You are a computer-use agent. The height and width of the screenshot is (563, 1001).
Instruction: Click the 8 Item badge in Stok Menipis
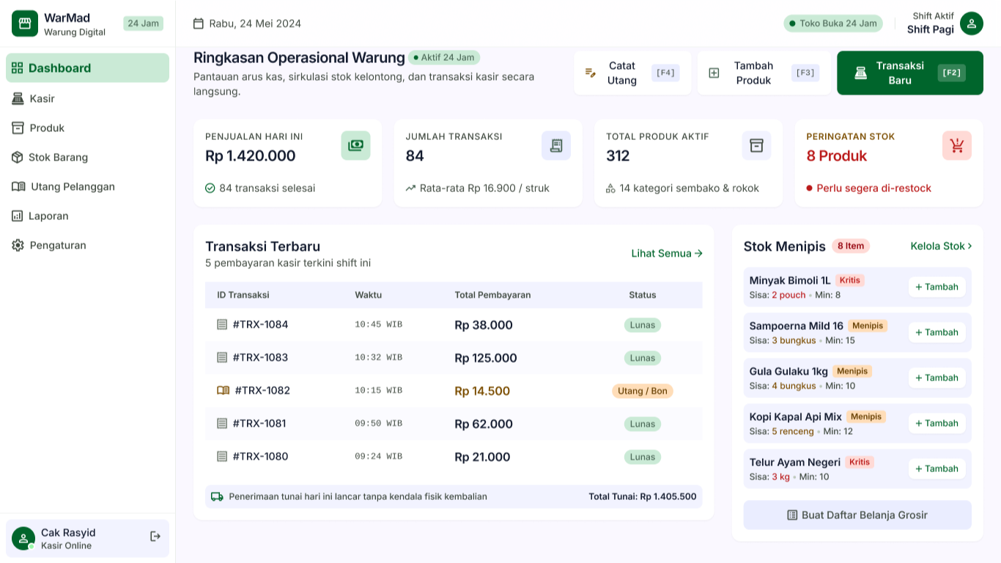[851, 246]
